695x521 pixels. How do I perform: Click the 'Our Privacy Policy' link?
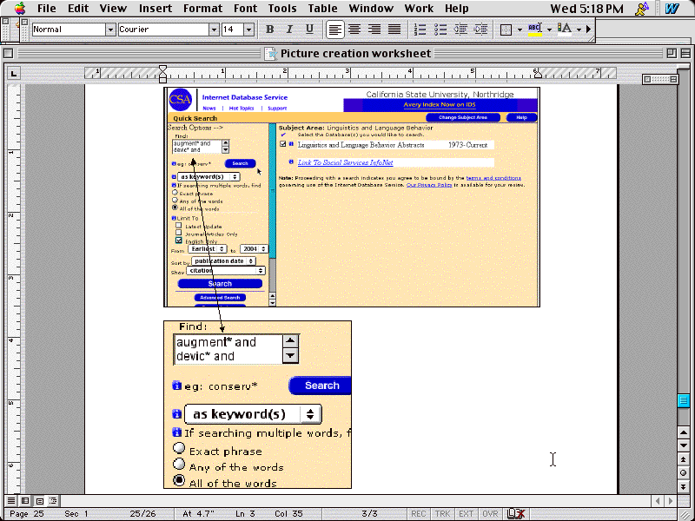(429, 185)
